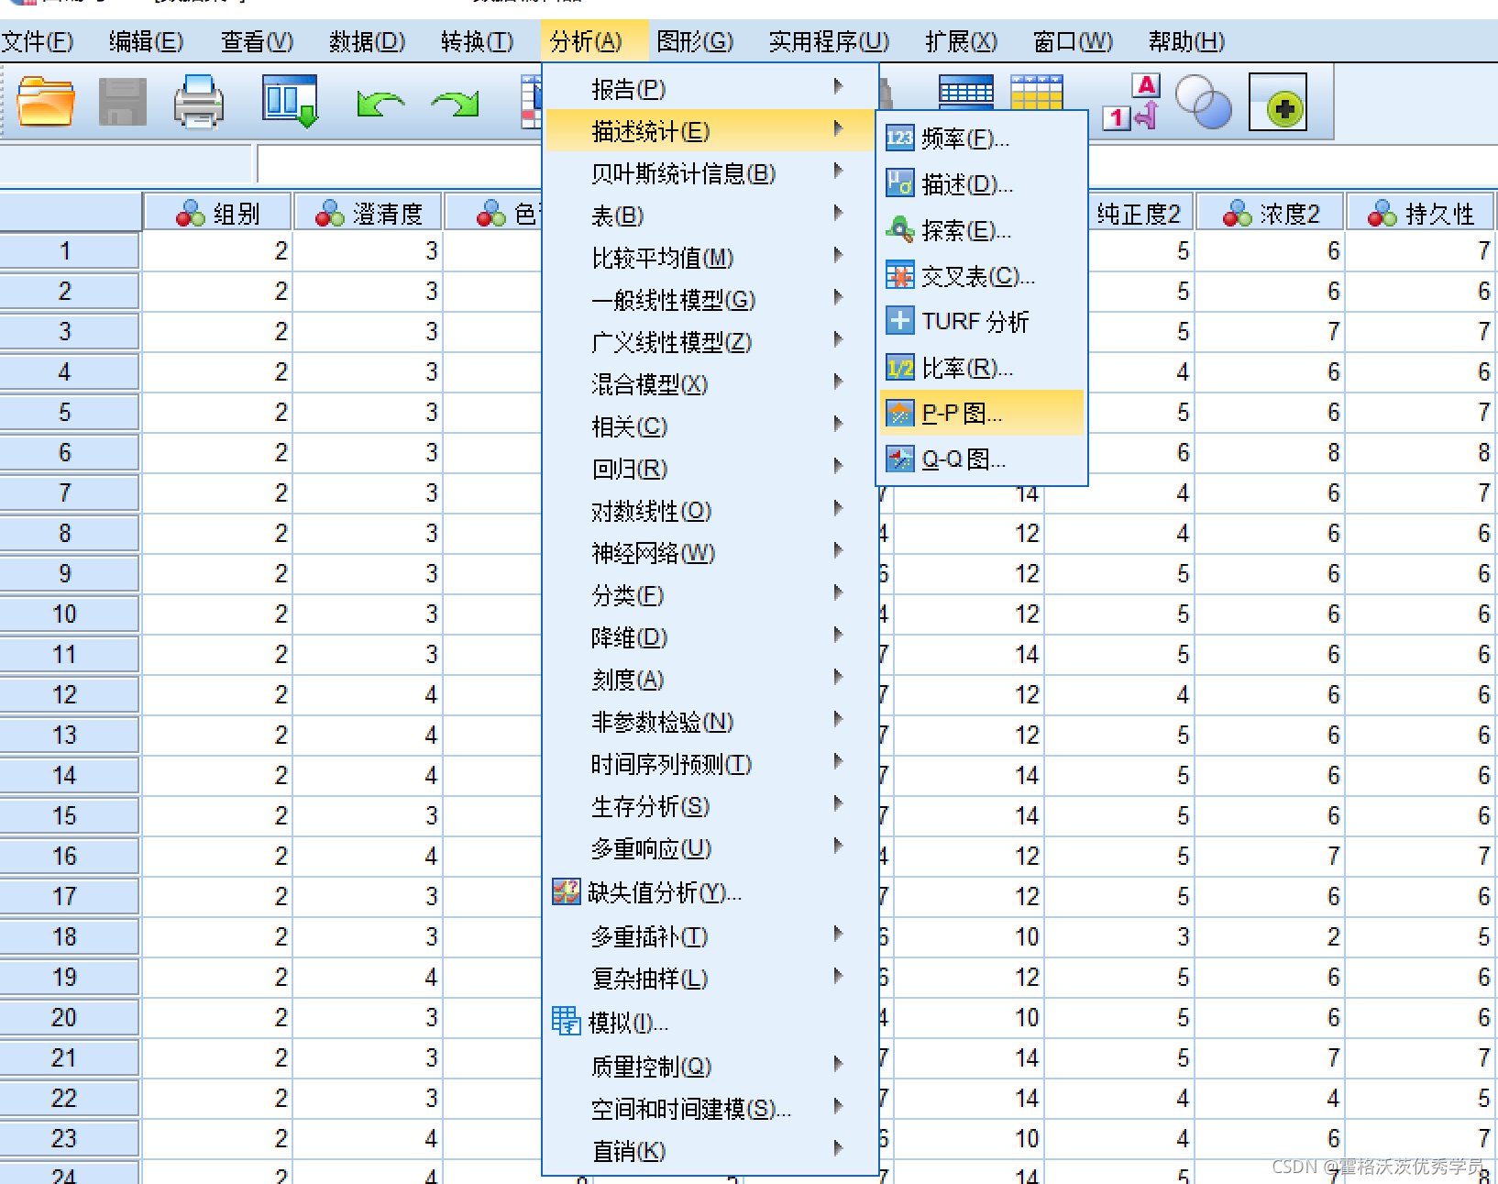The width and height of the screenshot is (1498, 1184).
Task: Select 时间序列预测(T) menu entry
Action: click(709, 764)
